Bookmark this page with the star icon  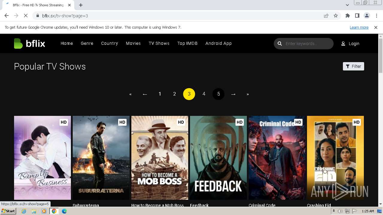click(336, 16)
